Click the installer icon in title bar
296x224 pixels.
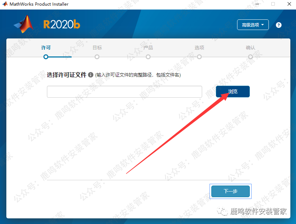tap(5, 4)
